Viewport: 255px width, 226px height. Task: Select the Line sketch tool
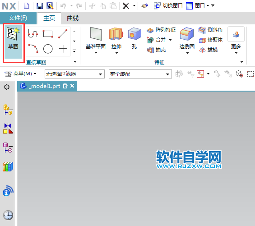click(63, 34)
